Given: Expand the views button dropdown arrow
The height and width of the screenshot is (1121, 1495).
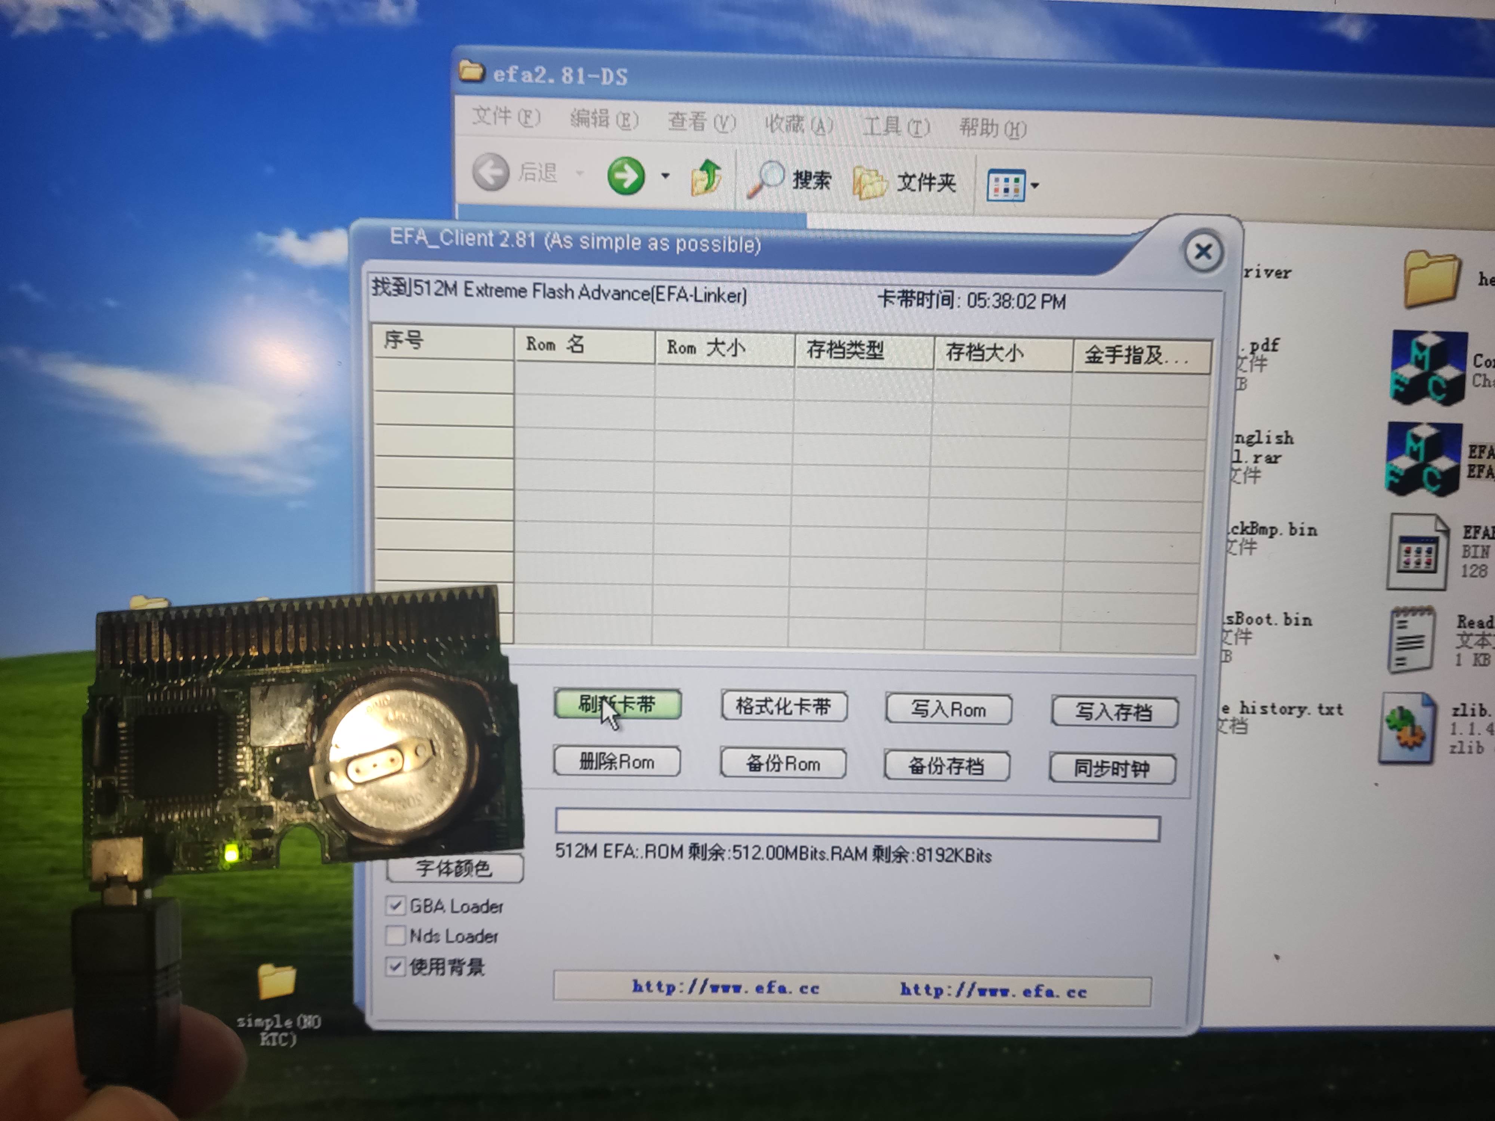Looking at the screenshot, I should [1035, 186].
